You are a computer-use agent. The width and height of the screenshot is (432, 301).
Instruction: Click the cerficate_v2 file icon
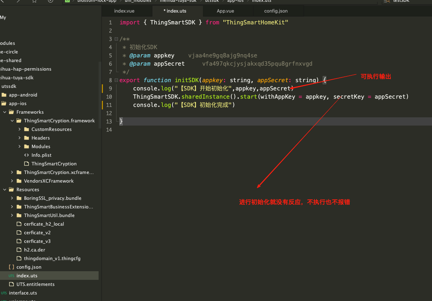(19, 233)
